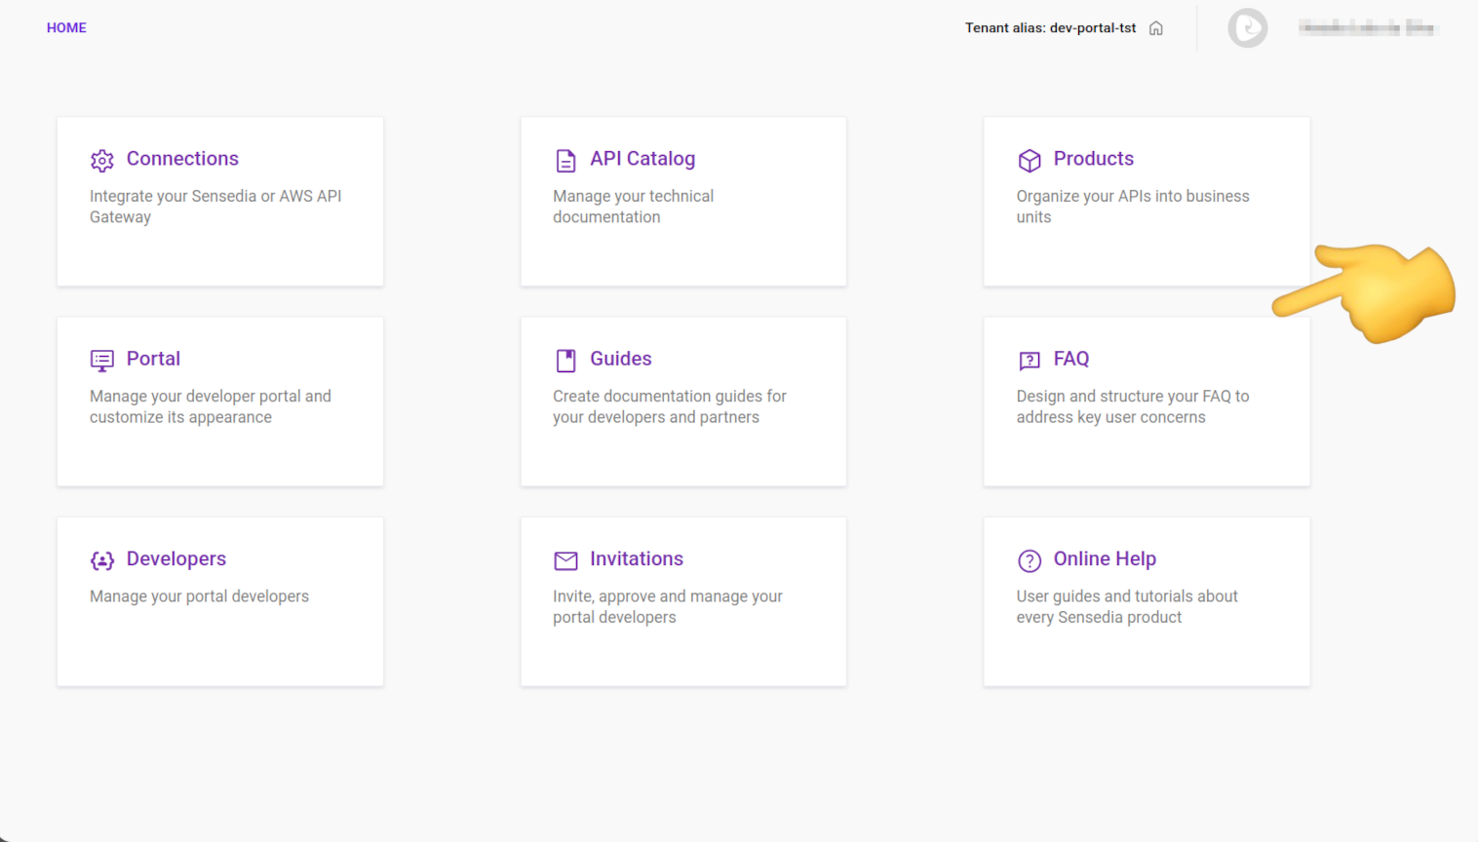The height and width of the screenshot is (842, 1478).
Task: Click the Developers people icon
Action: coord(102,560)
